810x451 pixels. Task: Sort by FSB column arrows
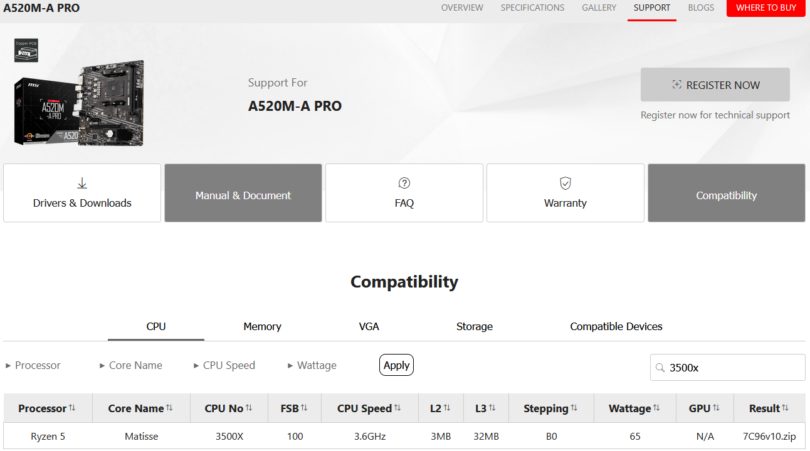(x=304, y=408)
